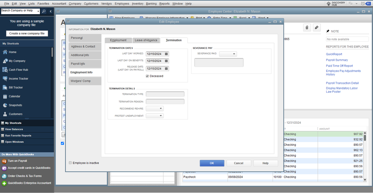
Task: Open the Accountant menu
Action: 59,4
